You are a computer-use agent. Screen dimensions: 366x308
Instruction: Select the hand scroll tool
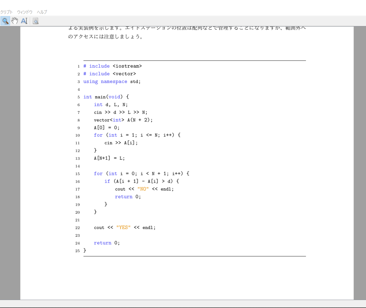click(15, 21)
